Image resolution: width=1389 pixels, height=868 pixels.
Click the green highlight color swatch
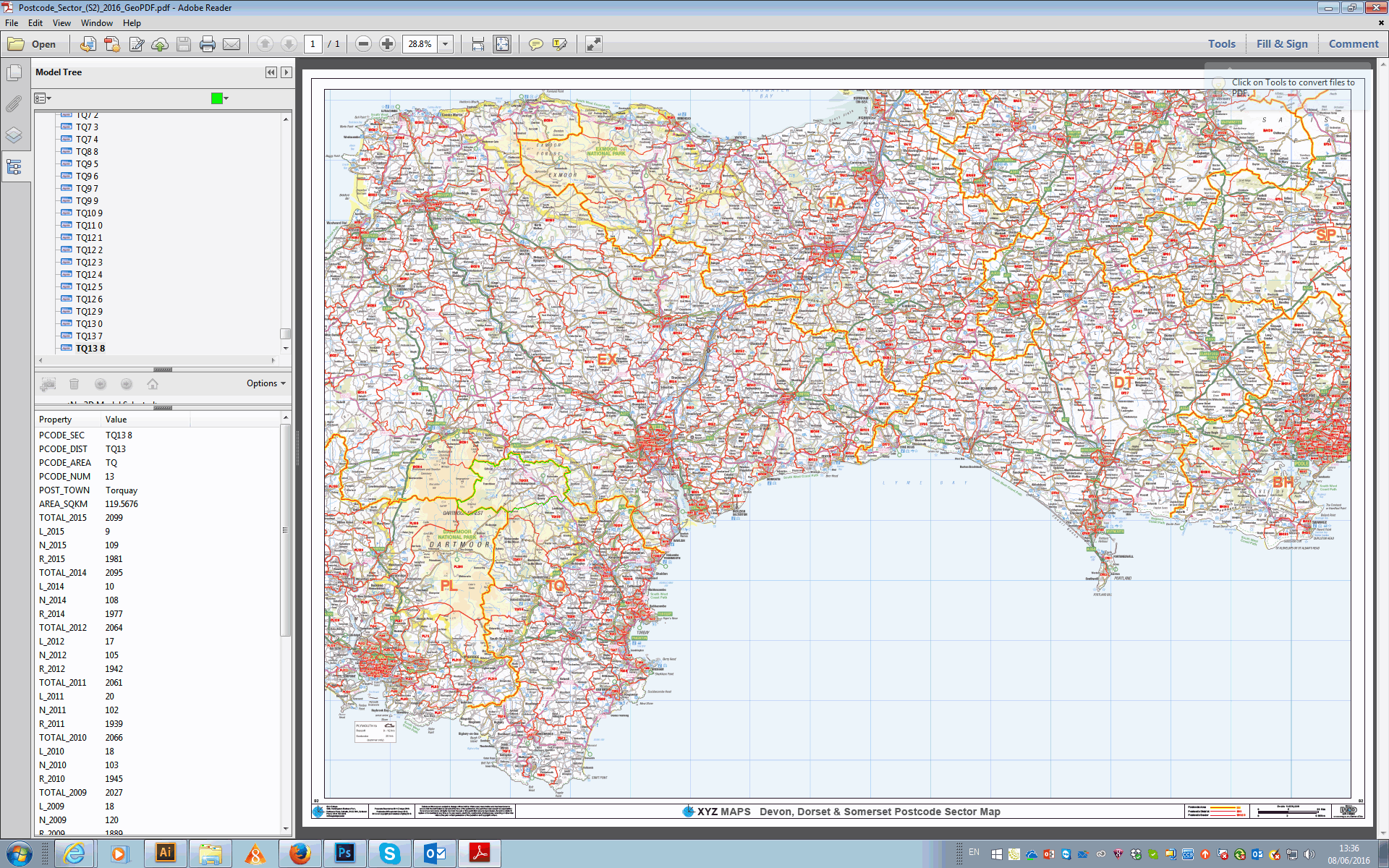click(x=216, y=98)
